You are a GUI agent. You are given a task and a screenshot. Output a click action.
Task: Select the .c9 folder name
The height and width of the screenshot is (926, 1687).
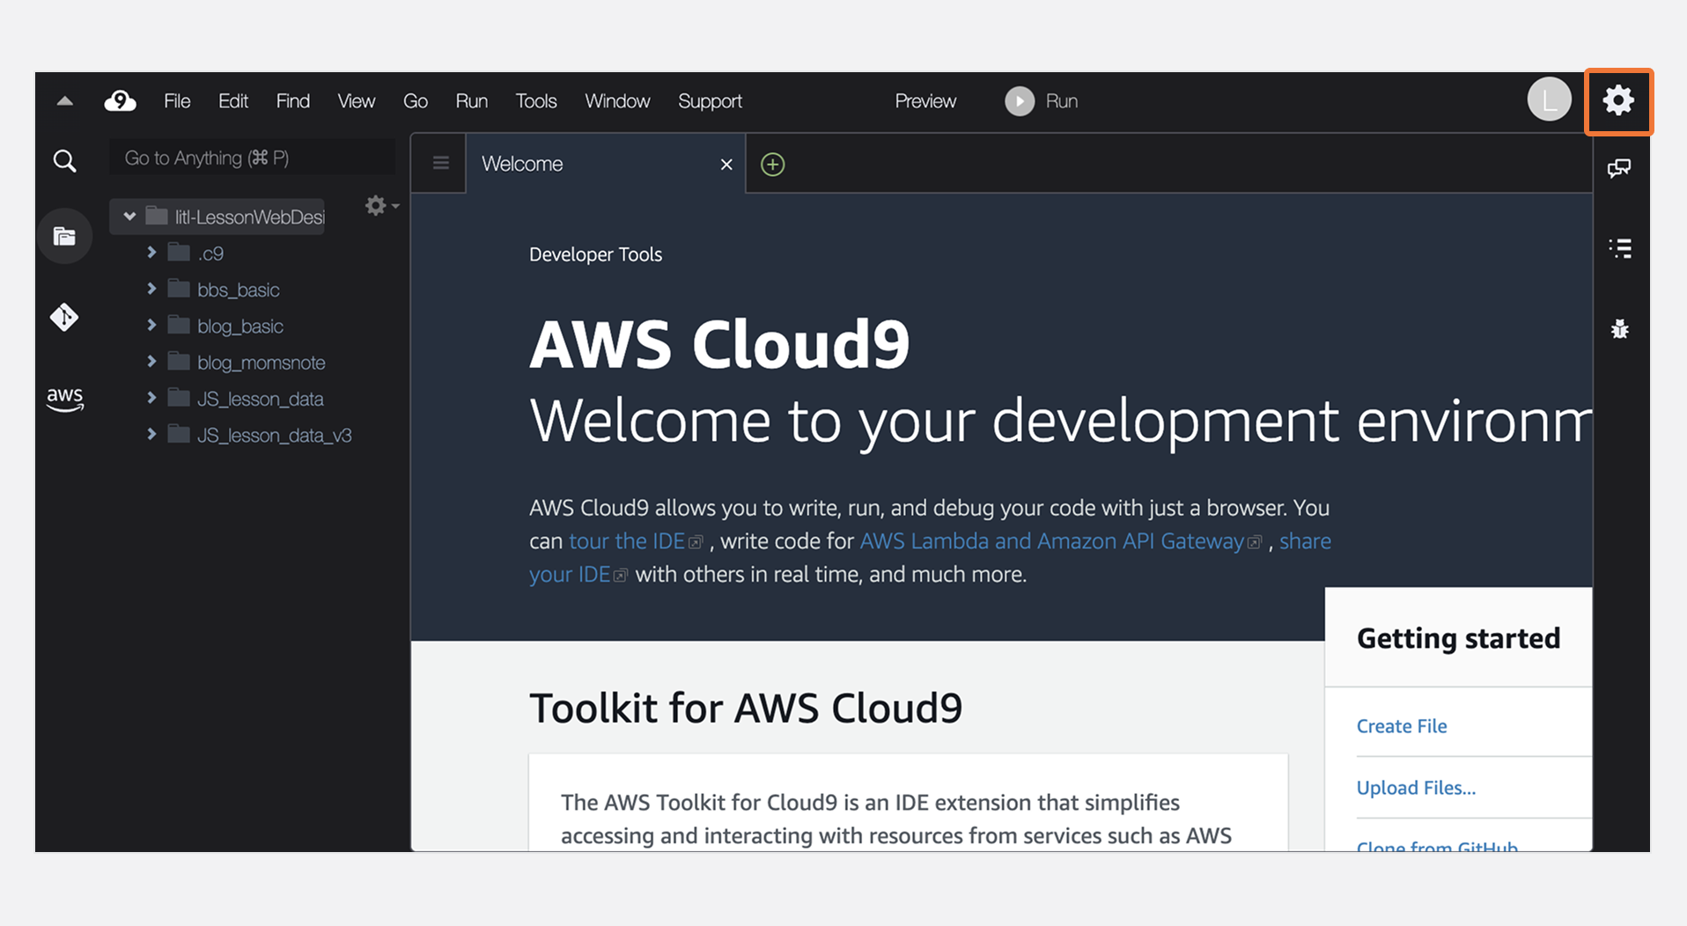click(210, 254)
